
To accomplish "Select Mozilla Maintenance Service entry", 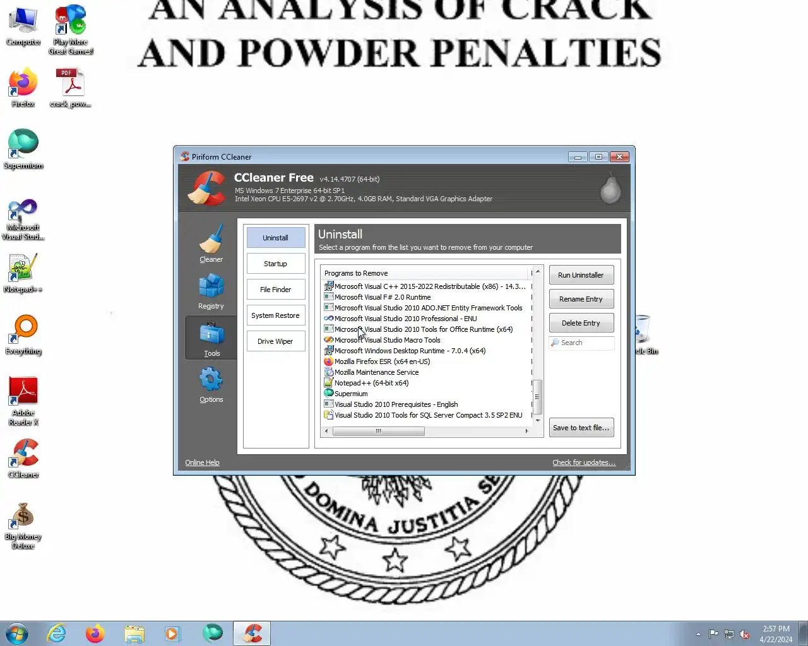I will pos(427,372).
